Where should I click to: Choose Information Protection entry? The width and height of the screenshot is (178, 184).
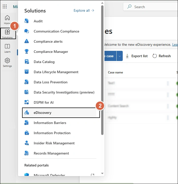(59, 133)
